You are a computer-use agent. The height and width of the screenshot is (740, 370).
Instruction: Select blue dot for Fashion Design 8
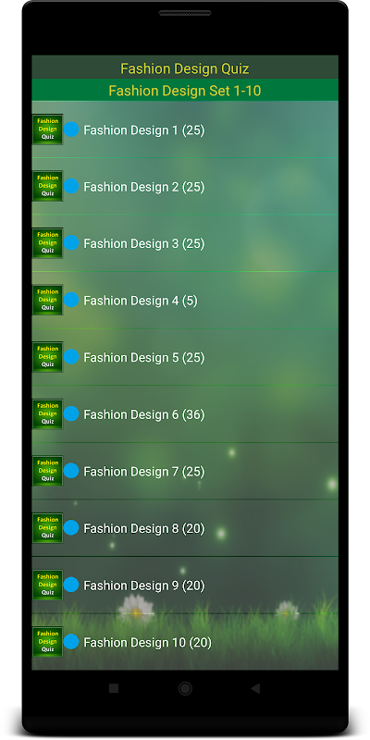(x=71, y=527)
